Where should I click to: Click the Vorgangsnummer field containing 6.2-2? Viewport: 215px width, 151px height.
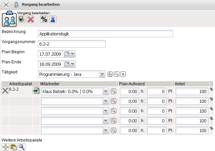click(x=72, y=44)
